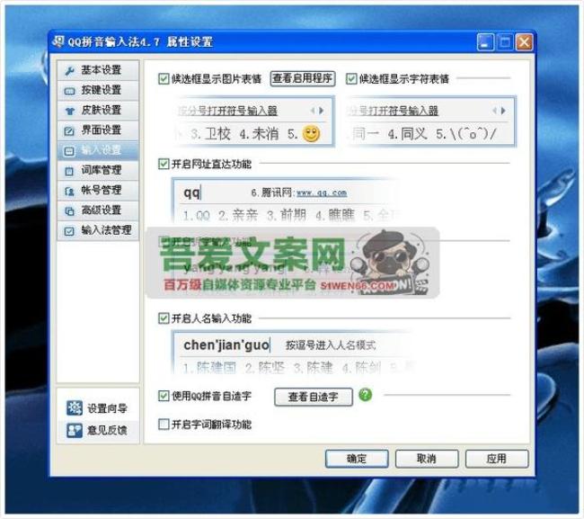Open 词库管理 from the sidebar

point(70,170)
